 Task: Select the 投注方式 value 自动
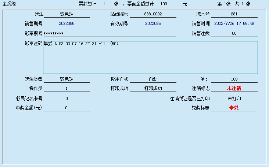153,79
